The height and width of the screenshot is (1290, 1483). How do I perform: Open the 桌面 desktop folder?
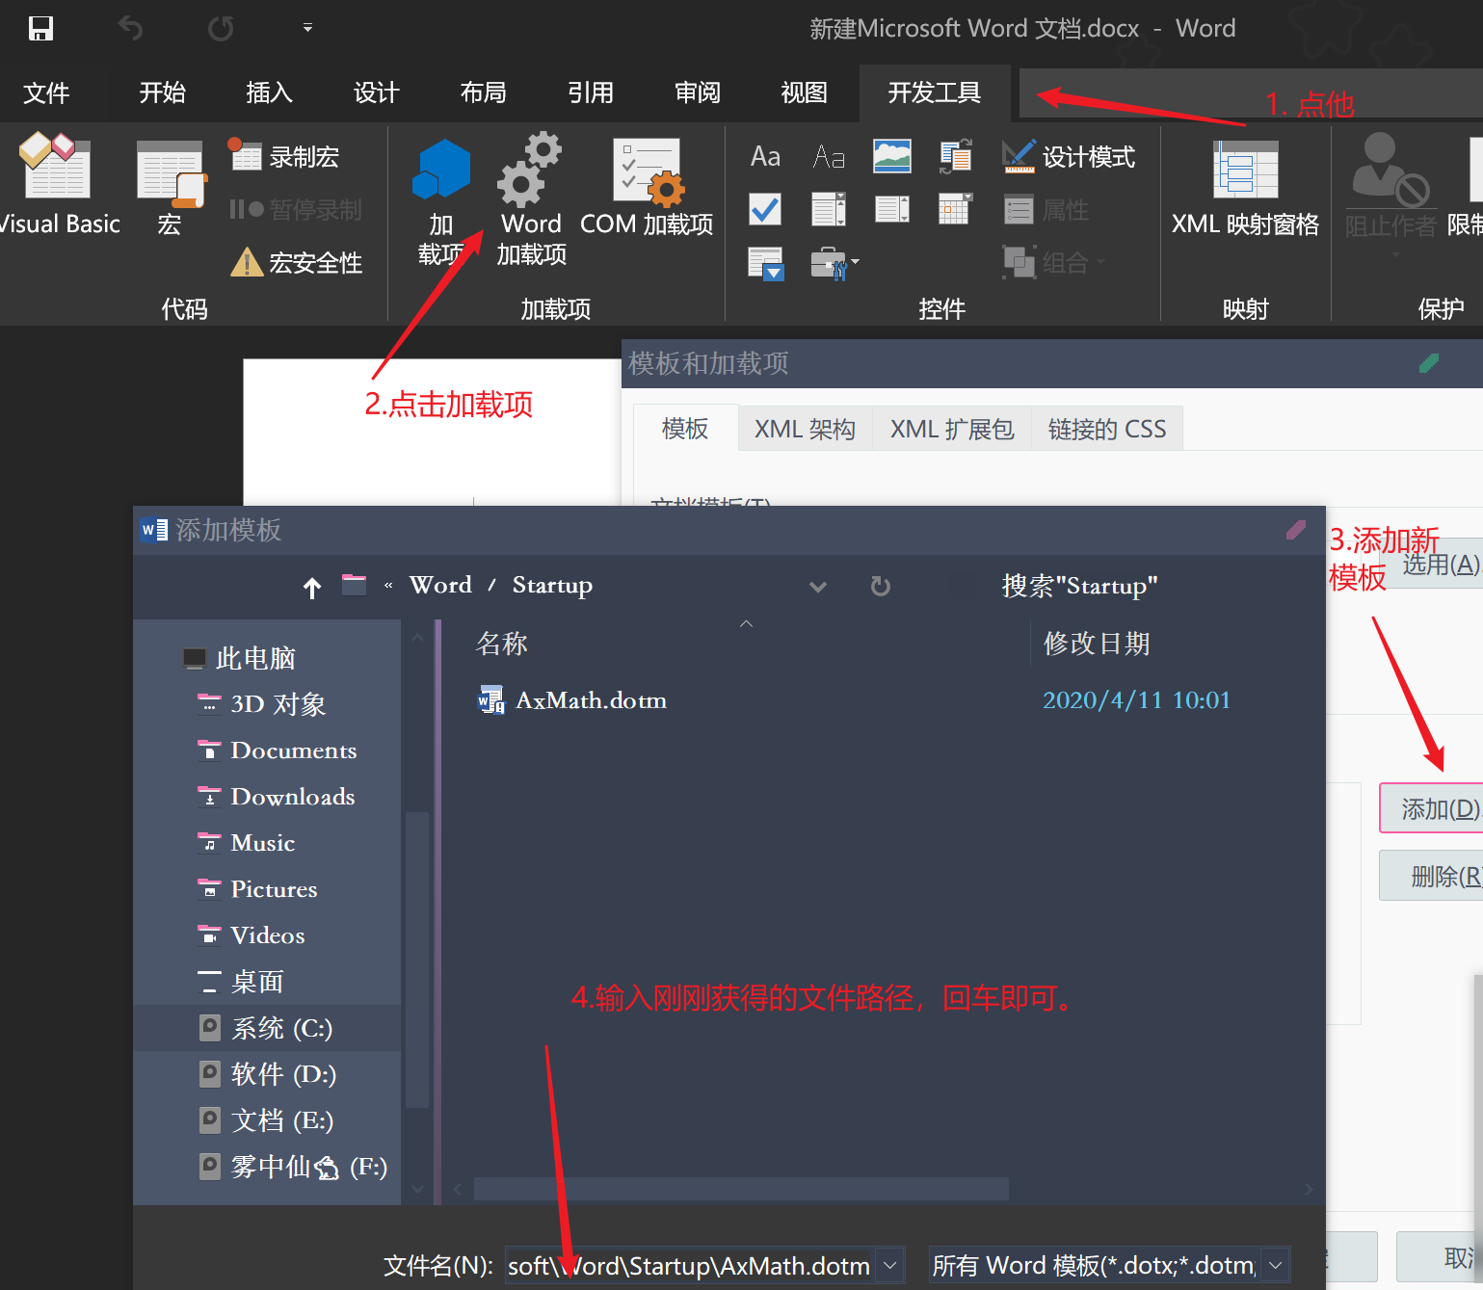[241, 982]
